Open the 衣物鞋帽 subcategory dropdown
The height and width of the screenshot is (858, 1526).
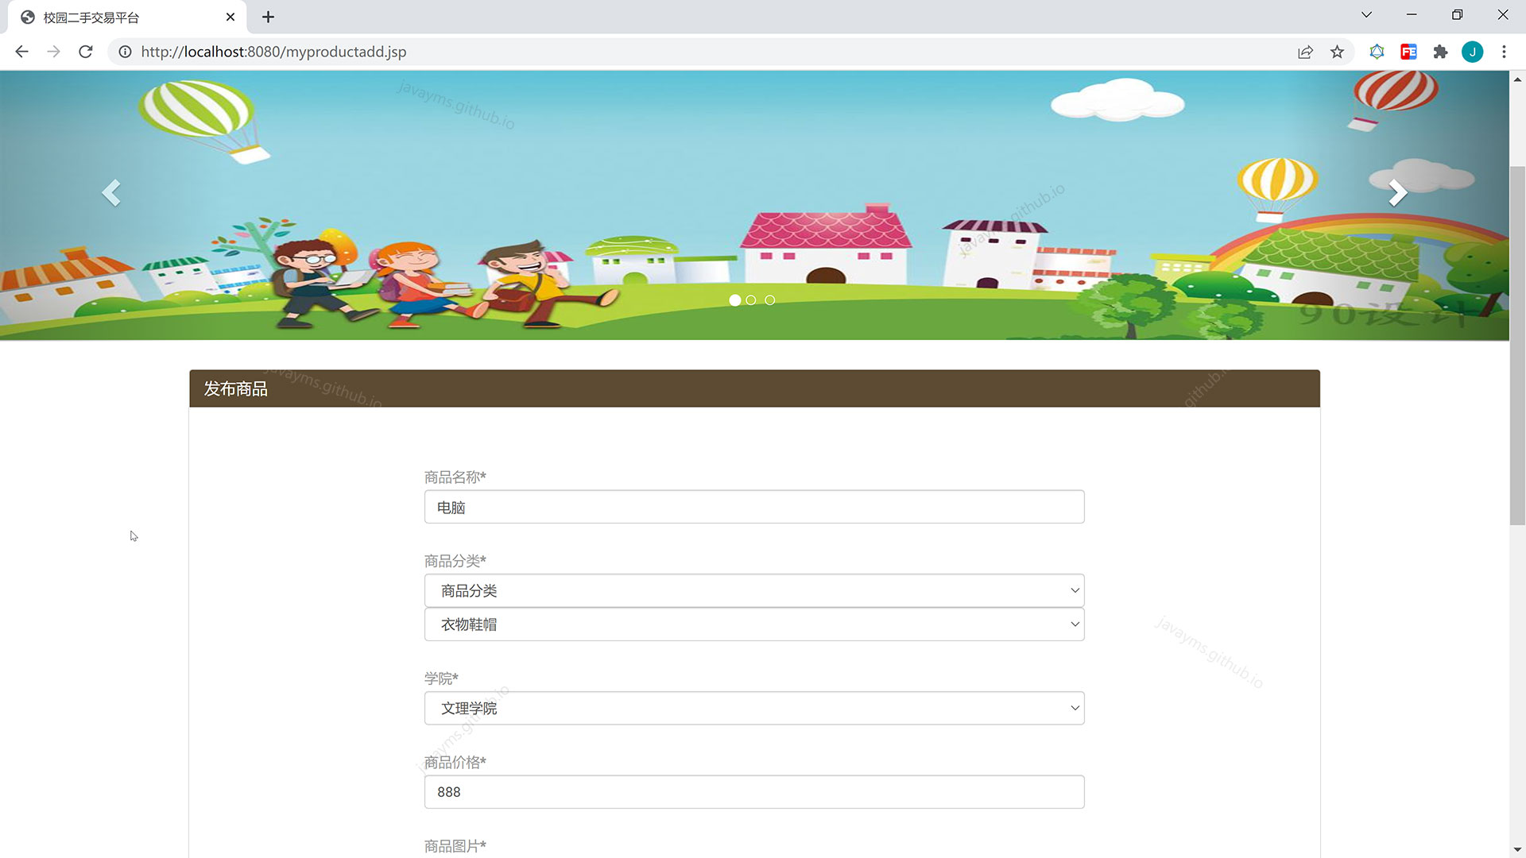coord(753,624)
